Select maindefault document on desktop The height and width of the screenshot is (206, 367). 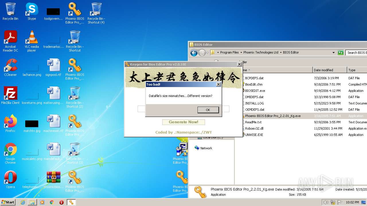pos(53,152)
